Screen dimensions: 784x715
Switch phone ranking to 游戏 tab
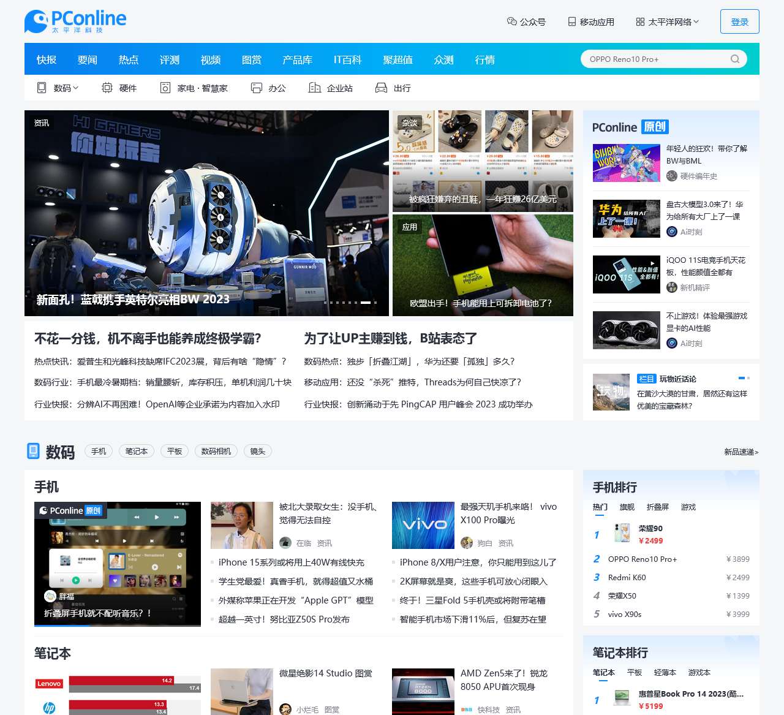click(688, 507)
